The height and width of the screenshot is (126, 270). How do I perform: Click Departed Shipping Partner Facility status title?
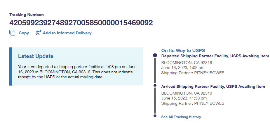pyautogui.click(x=215, y=56)
